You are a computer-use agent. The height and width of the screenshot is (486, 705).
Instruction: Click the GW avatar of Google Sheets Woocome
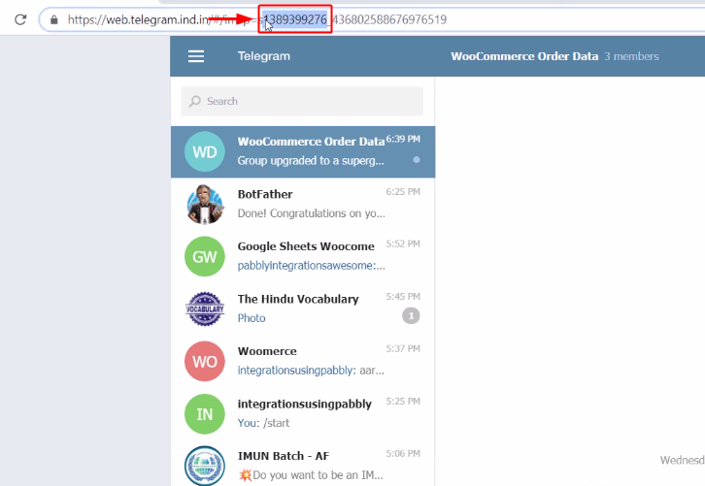205,256
